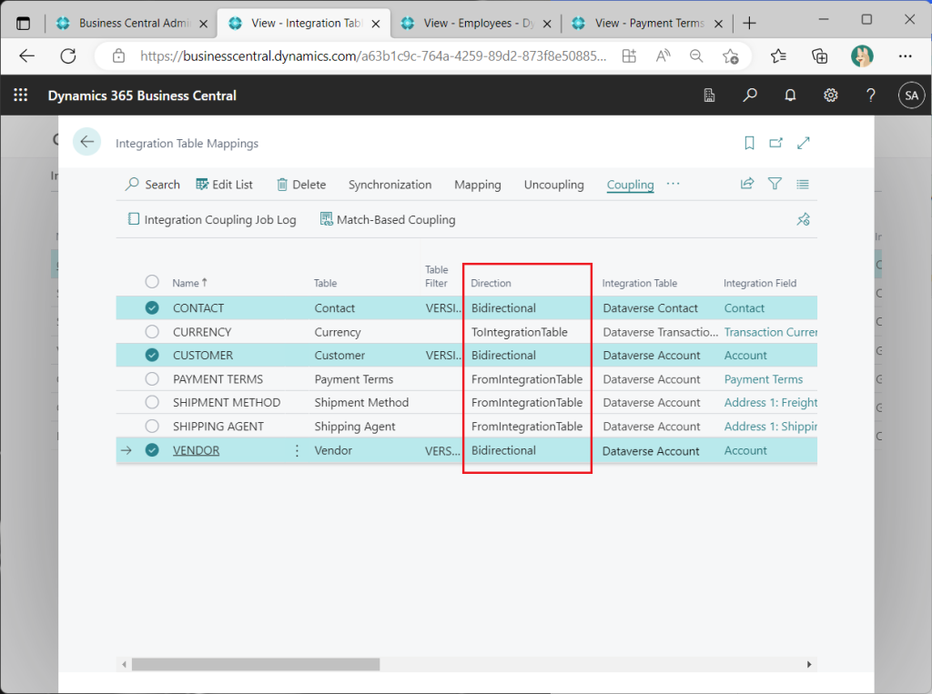
Task: Click the browser zoom out magnifier
Action: [x=696, y=55]
